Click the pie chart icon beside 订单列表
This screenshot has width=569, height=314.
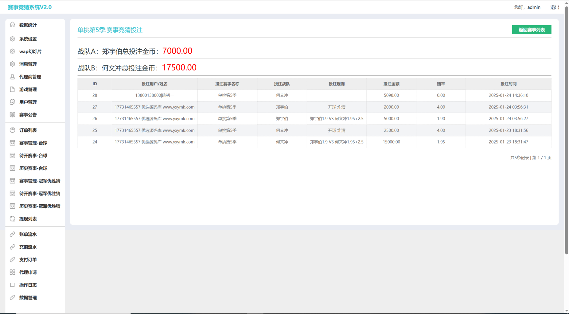(x=12, y=130)
